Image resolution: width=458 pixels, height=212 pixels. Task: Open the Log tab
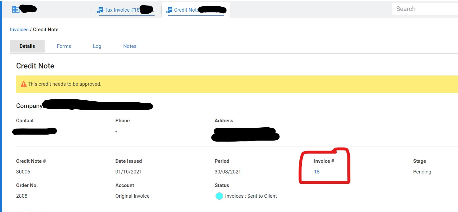(97, 46)
